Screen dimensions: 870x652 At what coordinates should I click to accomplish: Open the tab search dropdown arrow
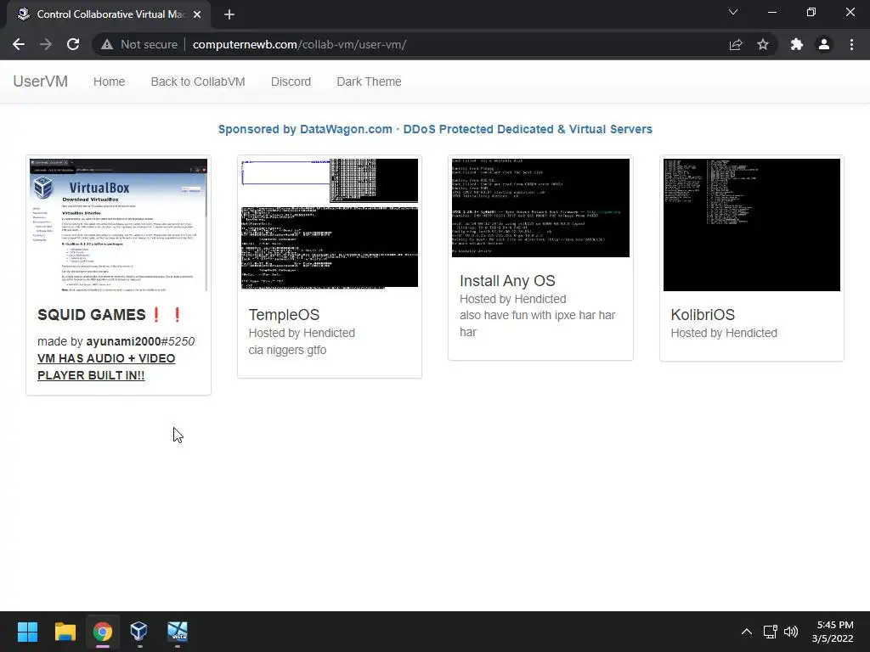click(733, 12)
